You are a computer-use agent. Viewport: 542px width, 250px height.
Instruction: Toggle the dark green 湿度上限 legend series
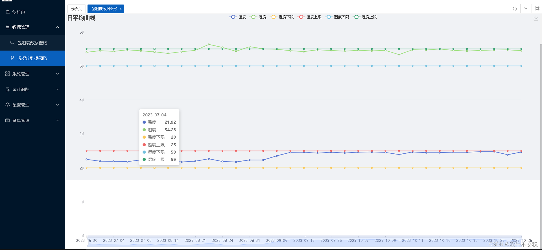pos(364,17)
